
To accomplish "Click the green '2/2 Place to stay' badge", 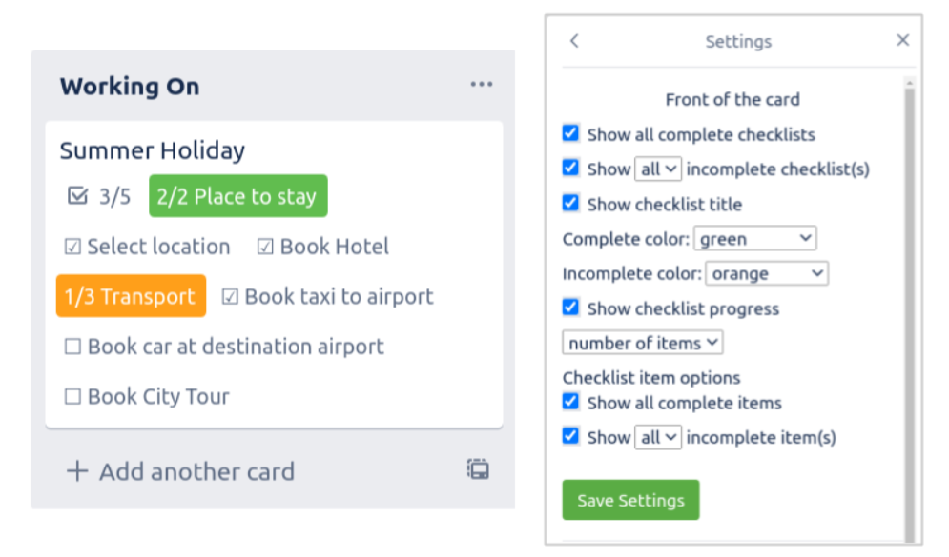I will (x=237, y=196).
